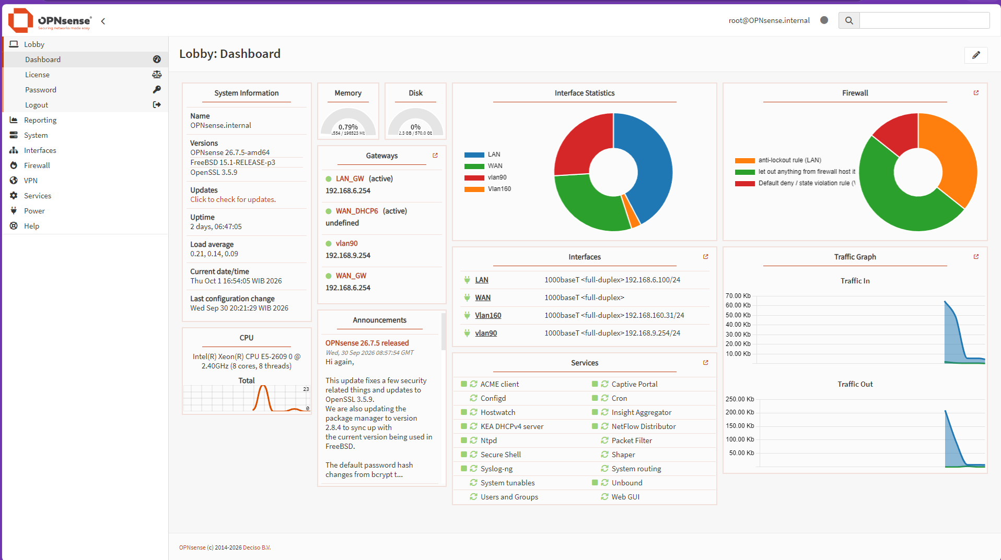Click the search magnifier icon

[x=849, y=20]
